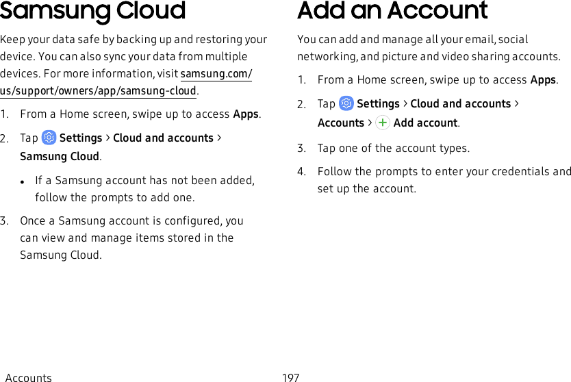The width and height of the screenshot is (571, 382).
Task: Click 'Follow the prompts to enter your credentials' line
Action: click(x=444, y=172)
